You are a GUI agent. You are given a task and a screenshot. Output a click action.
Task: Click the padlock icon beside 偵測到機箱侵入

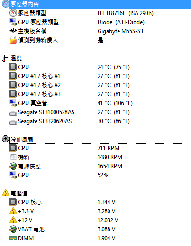(13, 40)
